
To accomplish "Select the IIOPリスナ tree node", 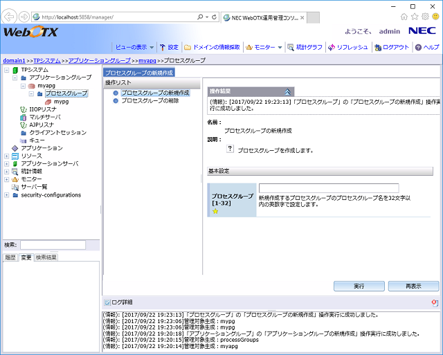I will coord(37,109).
